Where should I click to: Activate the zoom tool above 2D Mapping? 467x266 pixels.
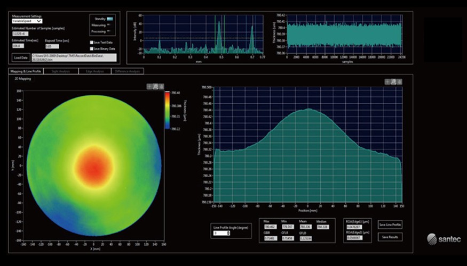tap(155, 86)
